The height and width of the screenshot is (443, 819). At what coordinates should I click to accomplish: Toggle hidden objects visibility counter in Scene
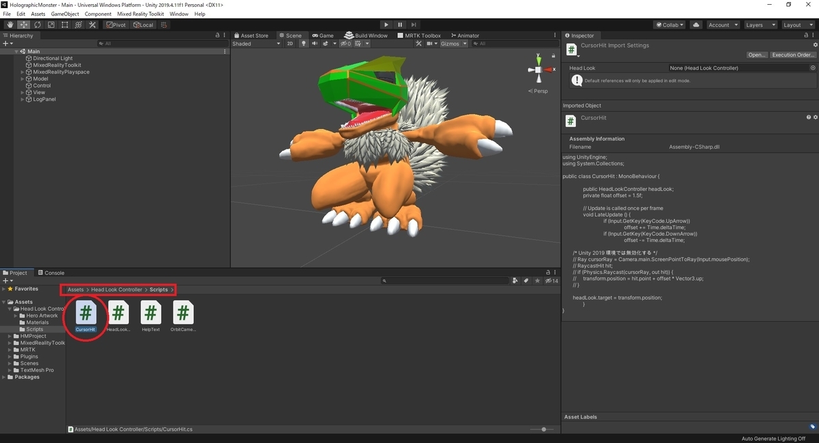pyautogui.click(x=347, y=44)
